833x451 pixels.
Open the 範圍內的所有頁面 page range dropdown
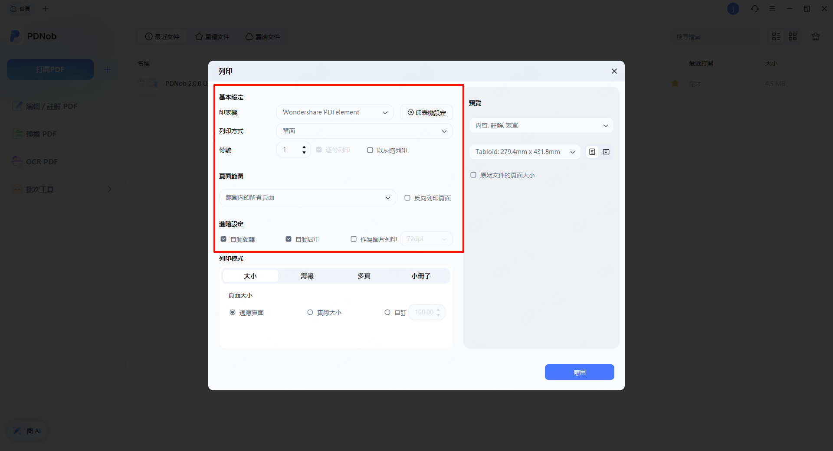coord(308,197)
